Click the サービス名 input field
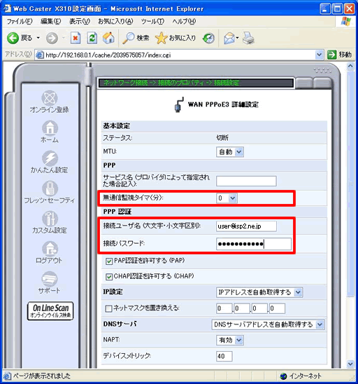The height and width of the screenshot is (384, 358). (x=246, y=181)
